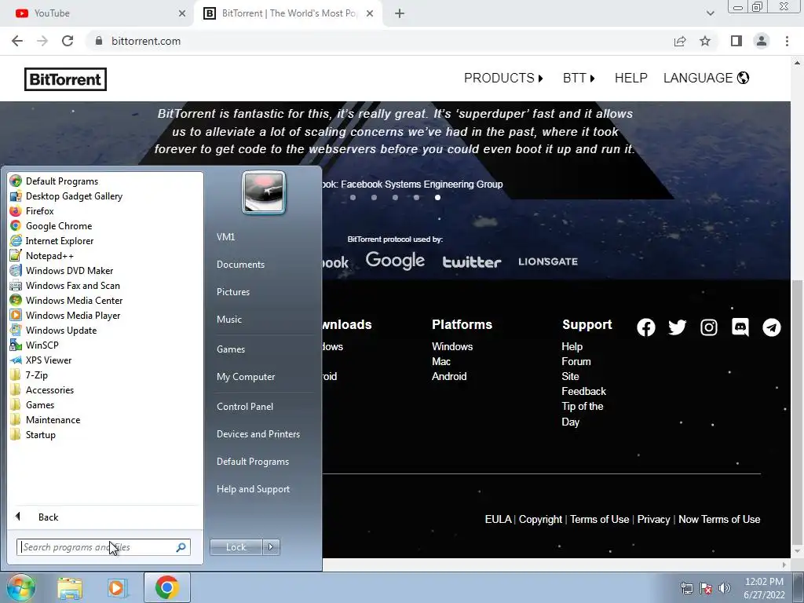Viewport: 804px width, 603px height.
Task: Go back in browser history
Action: (17, 41)
